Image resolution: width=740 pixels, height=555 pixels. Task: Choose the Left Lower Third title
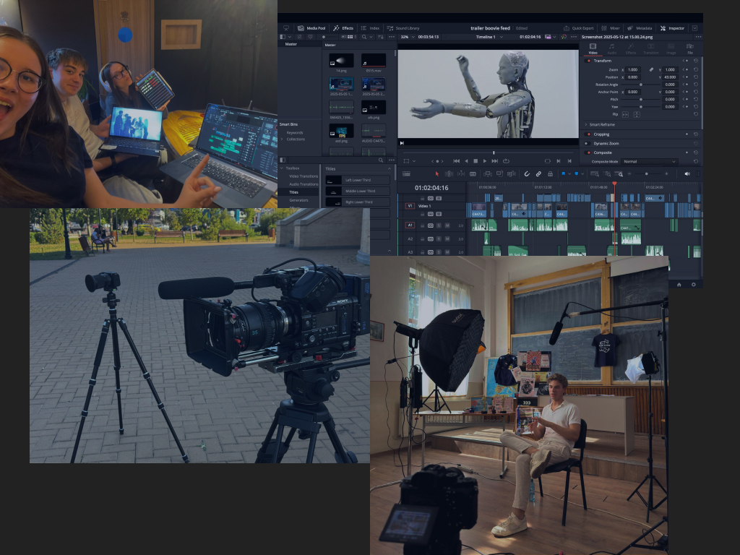pyautogui.click(x=358, y=180)
